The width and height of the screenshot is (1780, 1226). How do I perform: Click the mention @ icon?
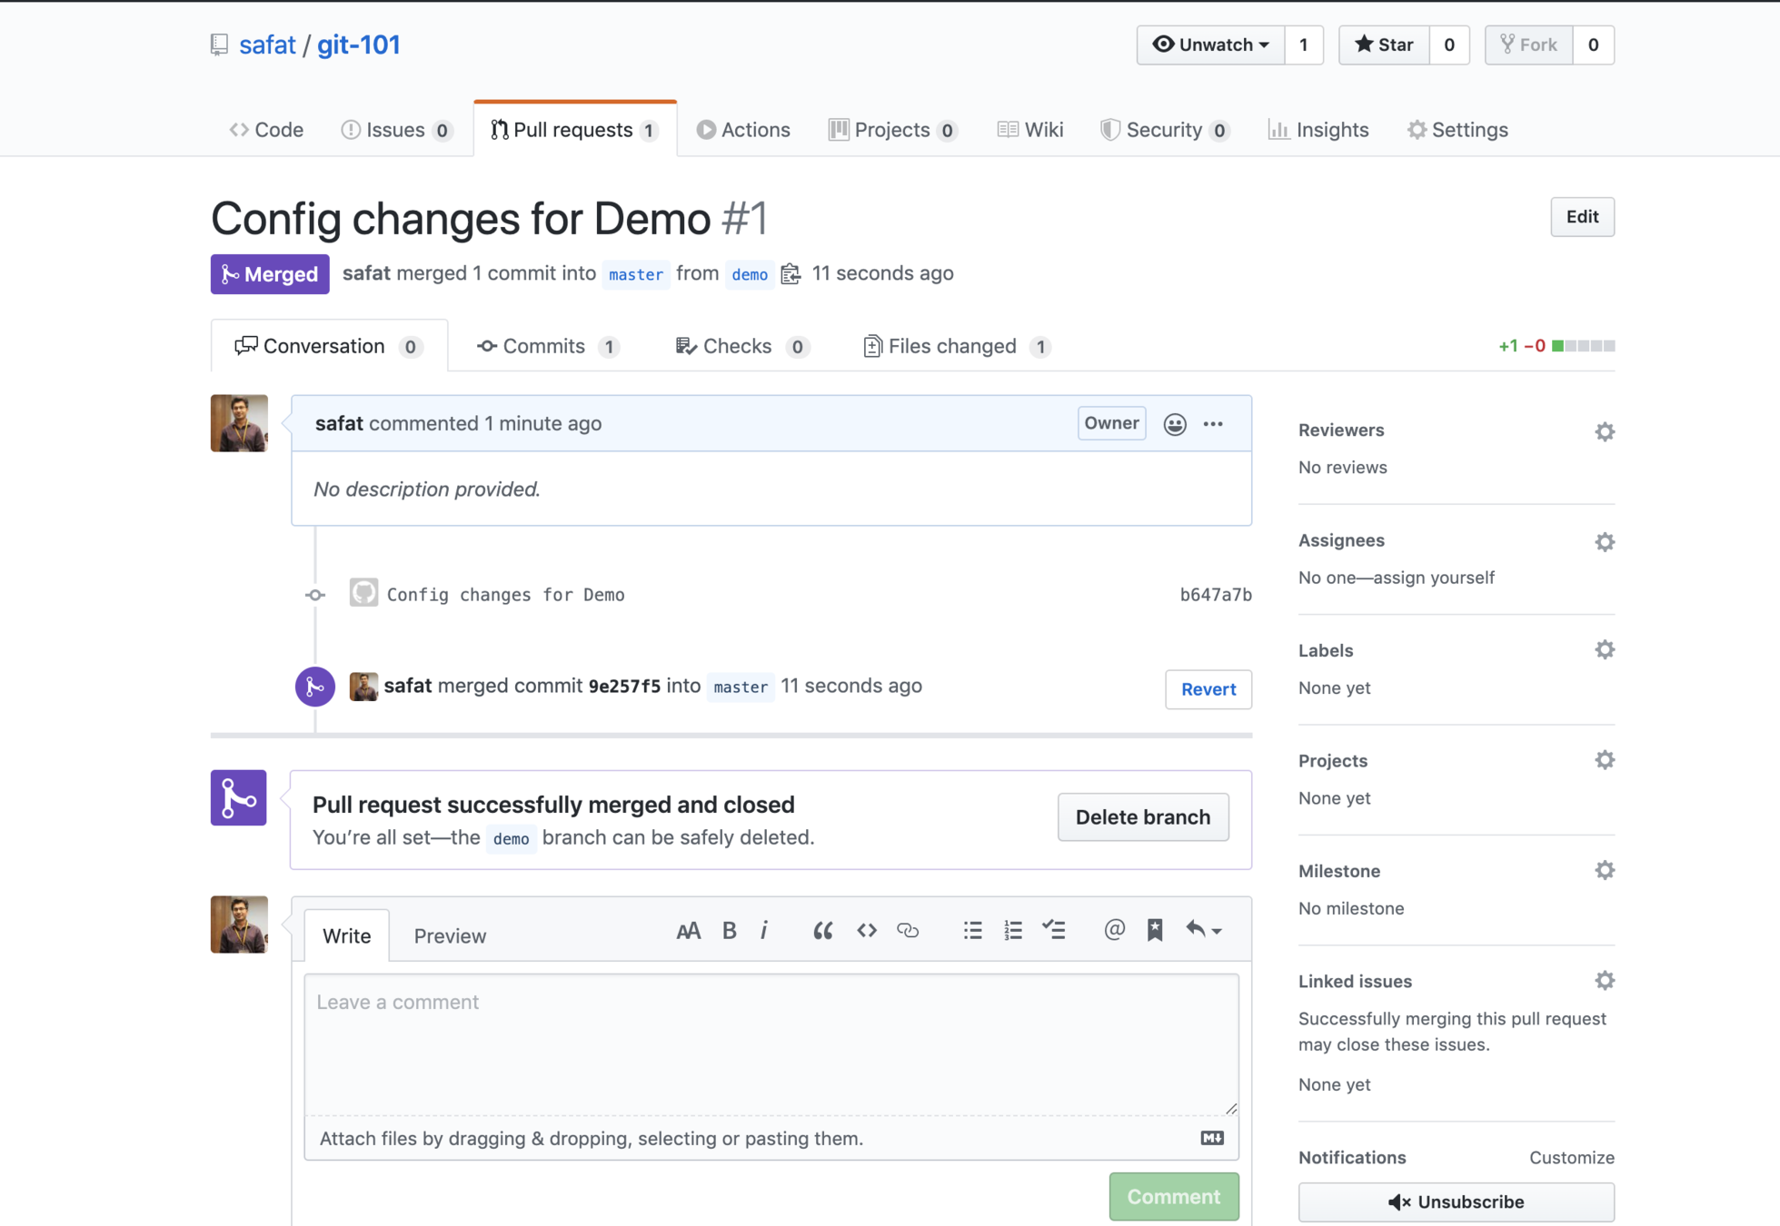(x=1114, y=930)
